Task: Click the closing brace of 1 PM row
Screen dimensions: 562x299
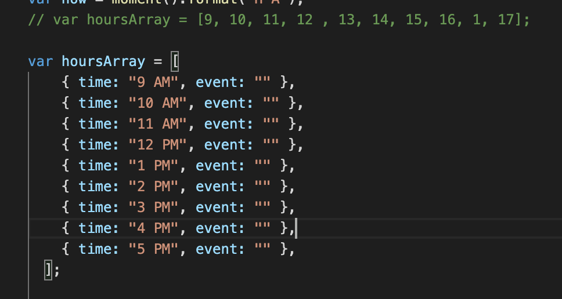Action: pos(284,166)
